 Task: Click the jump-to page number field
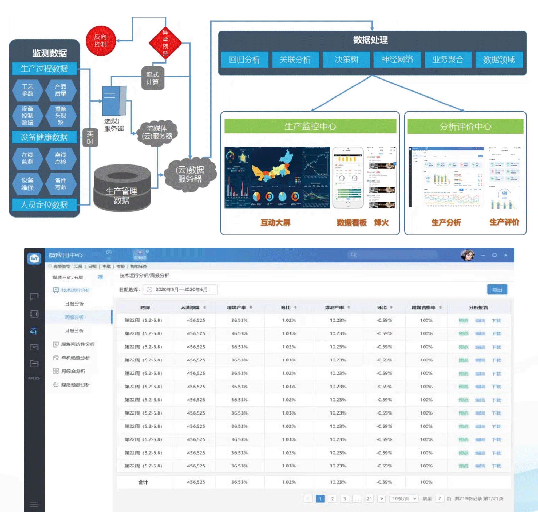point(440,499)
